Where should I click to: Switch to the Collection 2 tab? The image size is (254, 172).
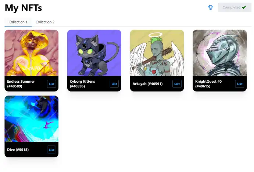point(45,22)
